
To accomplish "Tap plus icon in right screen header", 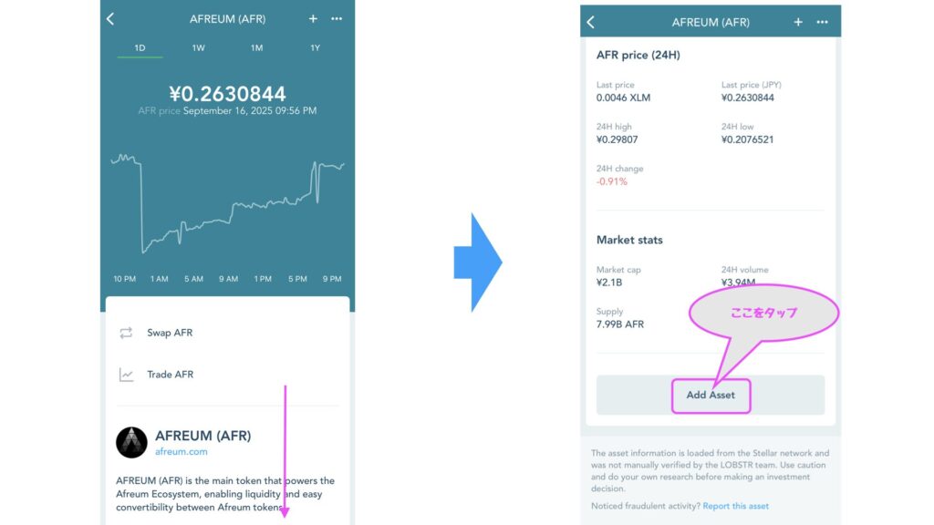I will tap(798, 23).
